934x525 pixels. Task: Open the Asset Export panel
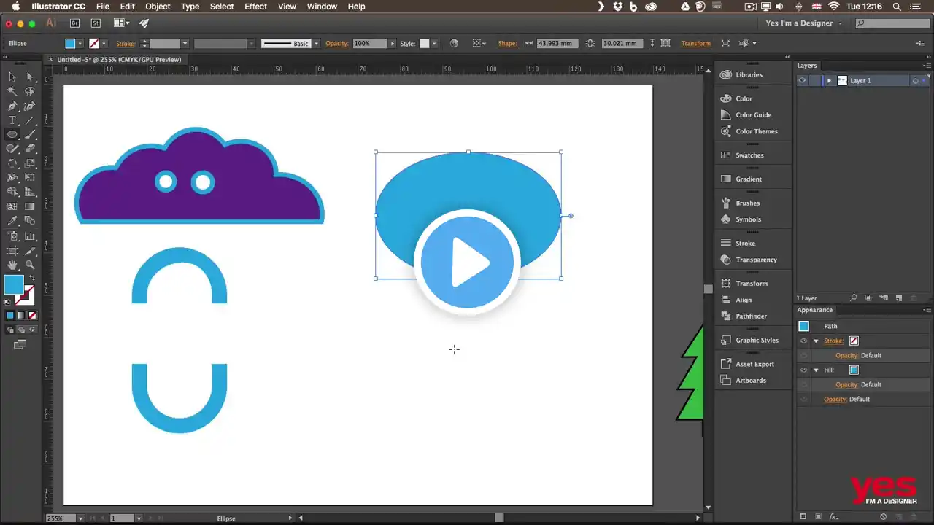(x=754, y=364)
